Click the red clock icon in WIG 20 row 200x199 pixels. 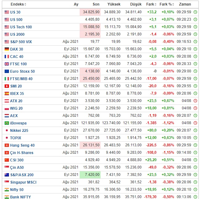(x=195, y=108)
